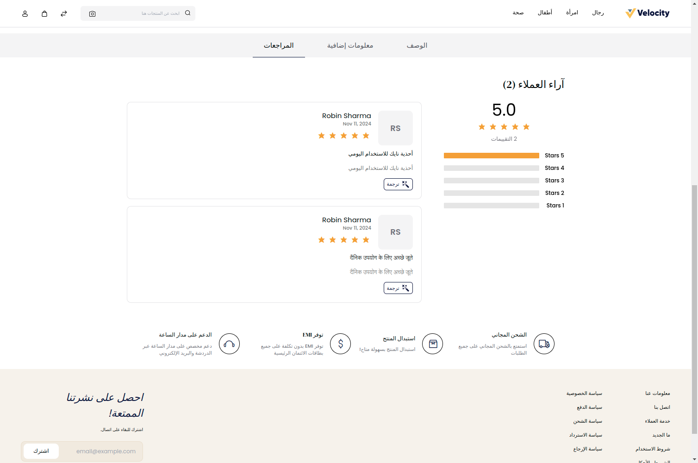Click the camera image search icon
The image size is (698, 463).
(x=92, y=14)
